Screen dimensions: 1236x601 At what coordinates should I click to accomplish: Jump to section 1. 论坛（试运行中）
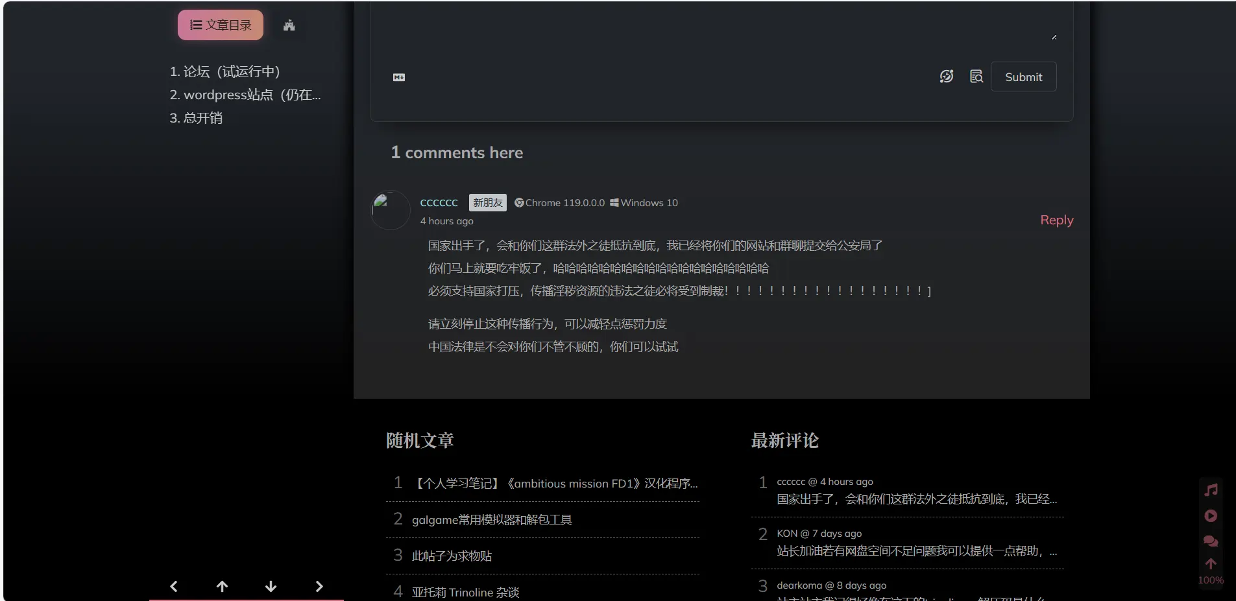tap(224, 71)
